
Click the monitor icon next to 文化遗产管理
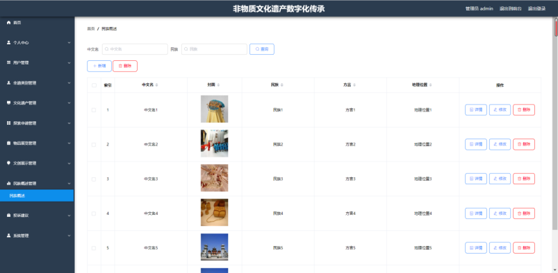(9, 103)
